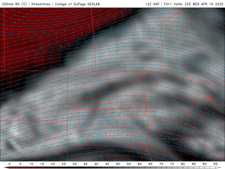Click the "35" value on the color scale
The height and width of the screenshot is (169, 225).
pos(85,164)
